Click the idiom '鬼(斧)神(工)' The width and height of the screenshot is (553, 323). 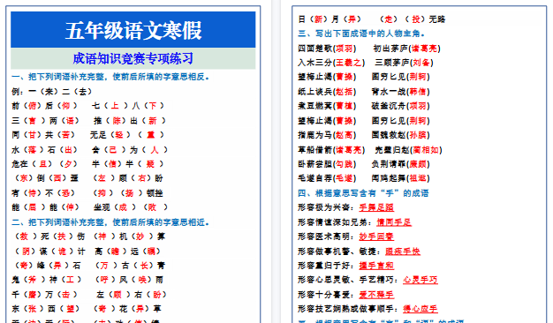point(46,280)
